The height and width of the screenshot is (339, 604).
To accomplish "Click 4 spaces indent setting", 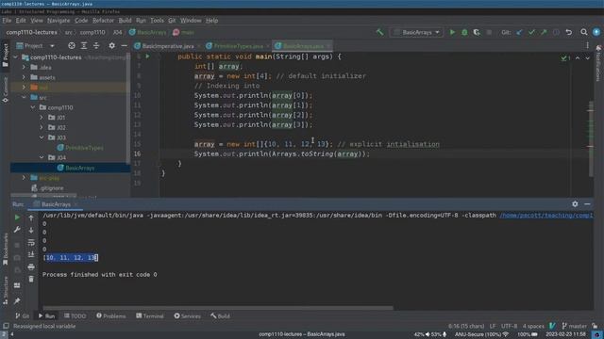I will pyautogui.click(x=533, y=326).
